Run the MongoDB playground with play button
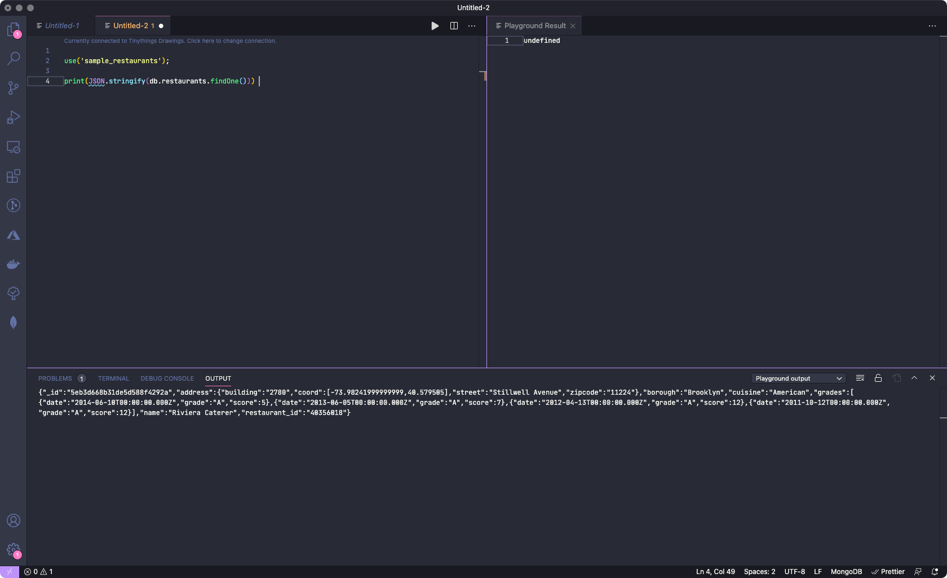947x578 pixels. (x=435, y=26)
